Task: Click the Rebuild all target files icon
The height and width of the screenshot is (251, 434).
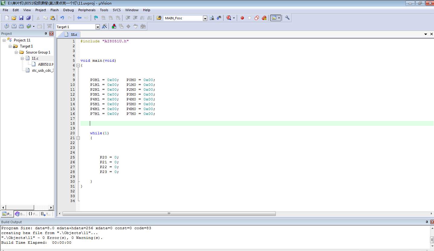Action: pos(21,26)
